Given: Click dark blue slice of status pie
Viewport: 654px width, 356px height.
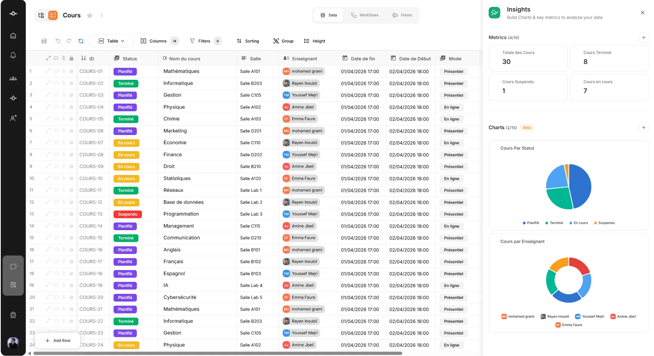Looking at the screenshot, I should (581, 186).
